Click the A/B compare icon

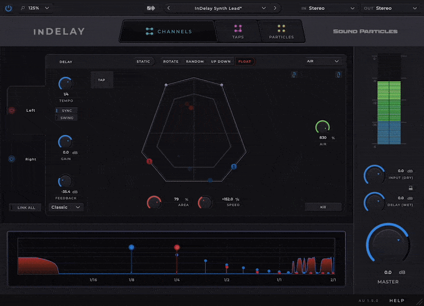[151, 8]
